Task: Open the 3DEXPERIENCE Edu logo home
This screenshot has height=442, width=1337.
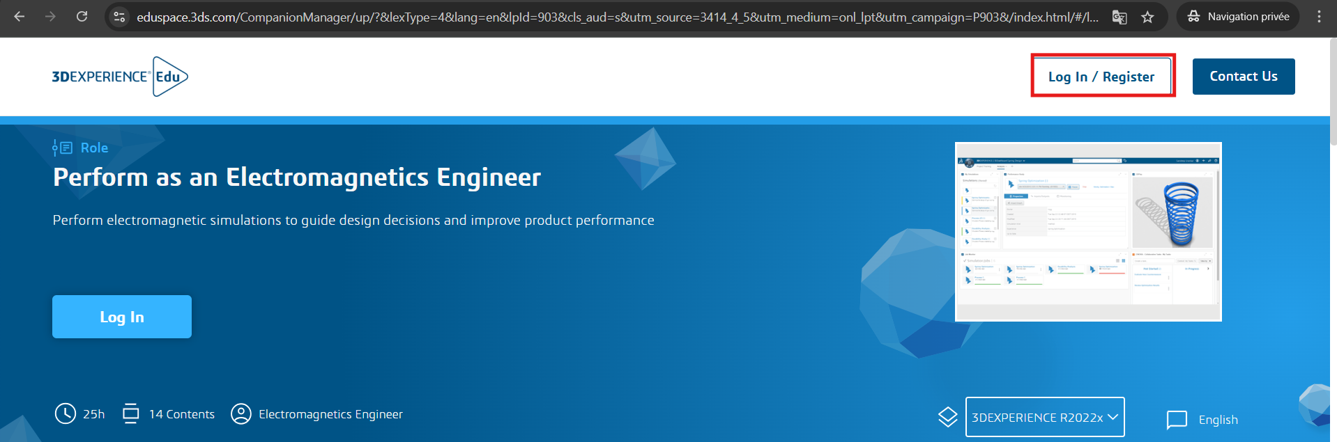Action: [120, 77]
